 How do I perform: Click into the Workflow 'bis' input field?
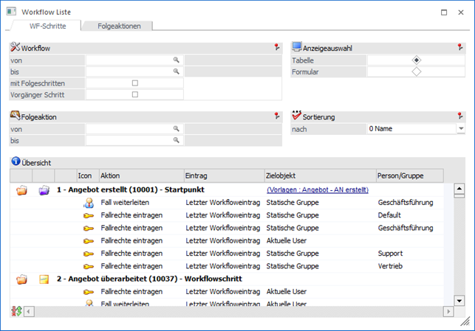coord(129,72)
